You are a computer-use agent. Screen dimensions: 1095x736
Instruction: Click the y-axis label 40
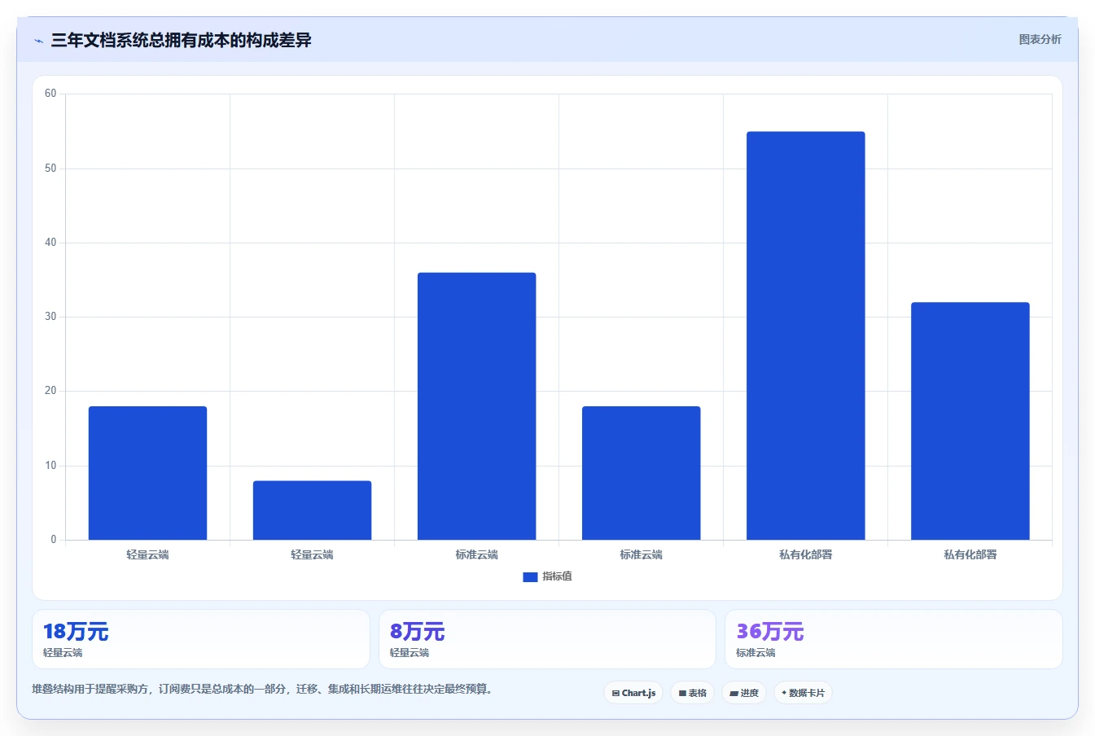50,243
